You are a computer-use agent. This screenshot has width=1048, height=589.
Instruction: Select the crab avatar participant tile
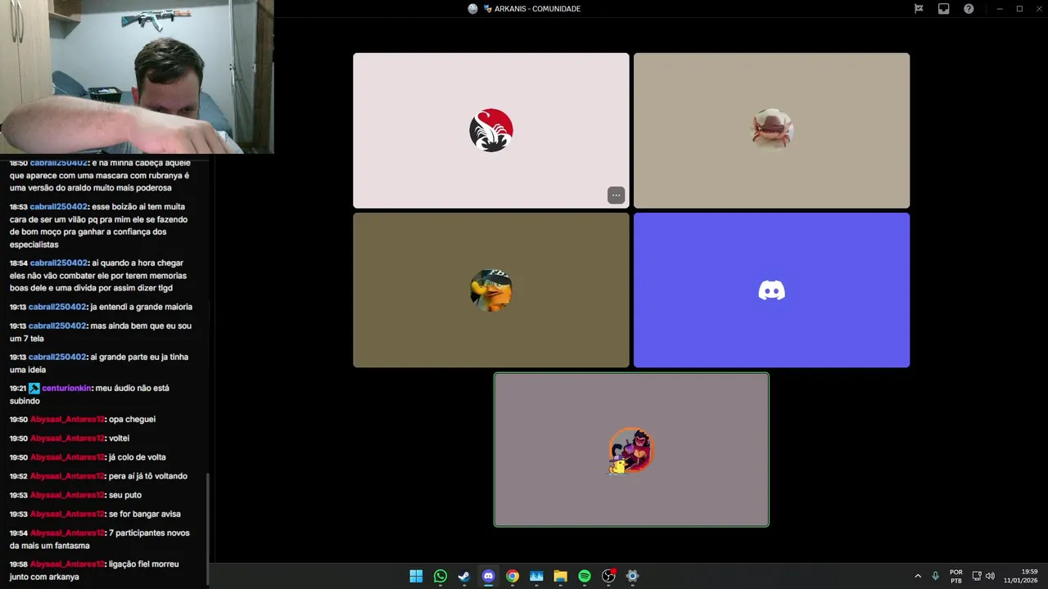coord(771,131)
